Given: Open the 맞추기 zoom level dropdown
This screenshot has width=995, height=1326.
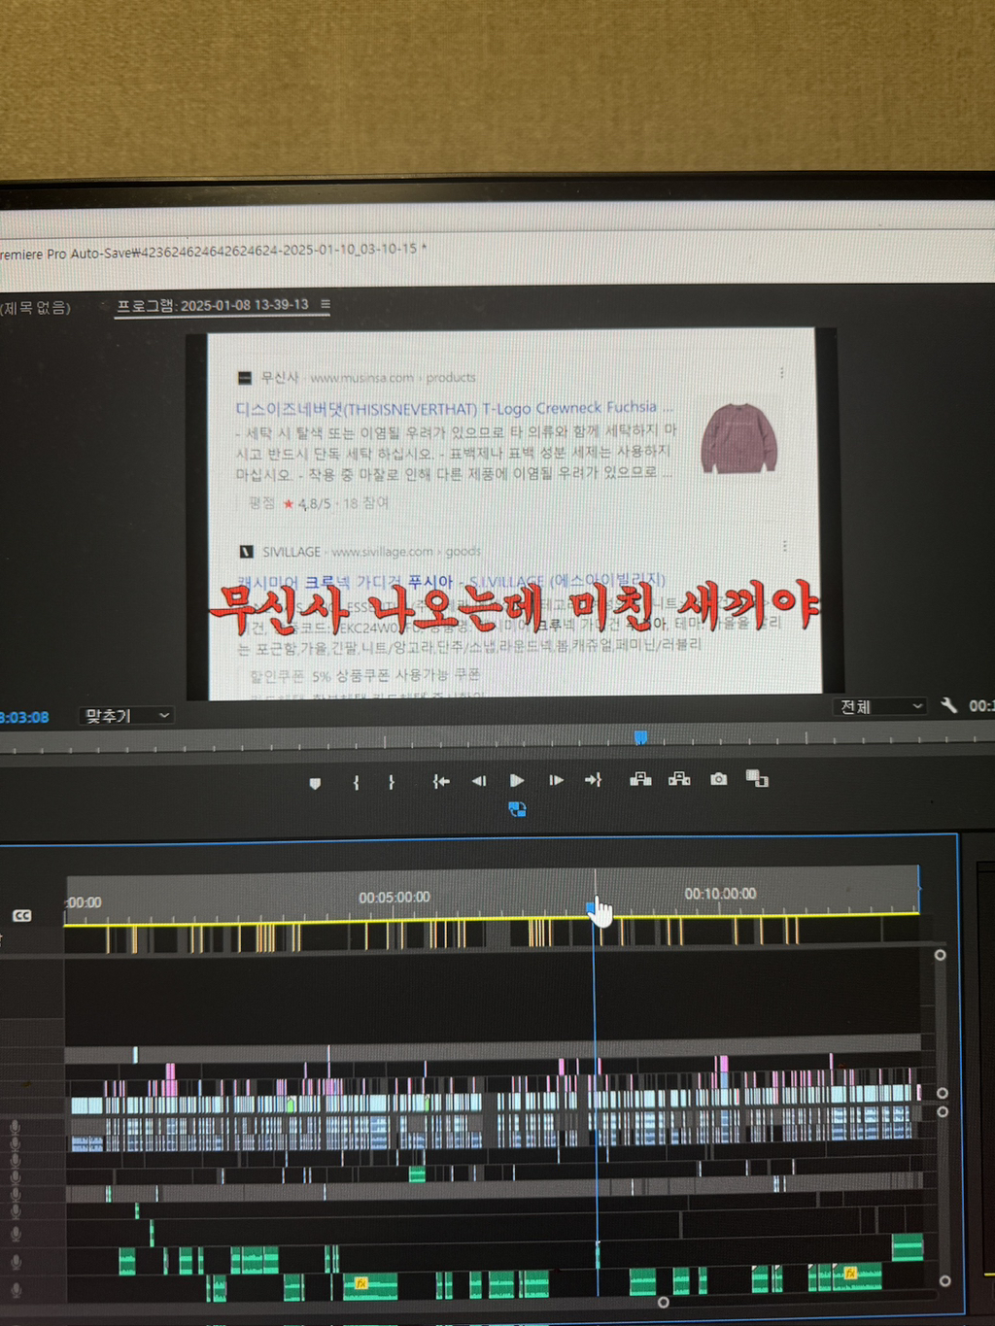Looking at the screenshot, I should coord(126,716).
